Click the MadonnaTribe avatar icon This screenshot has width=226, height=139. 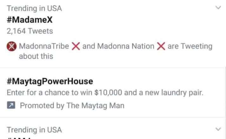click(x=11, y=46)
